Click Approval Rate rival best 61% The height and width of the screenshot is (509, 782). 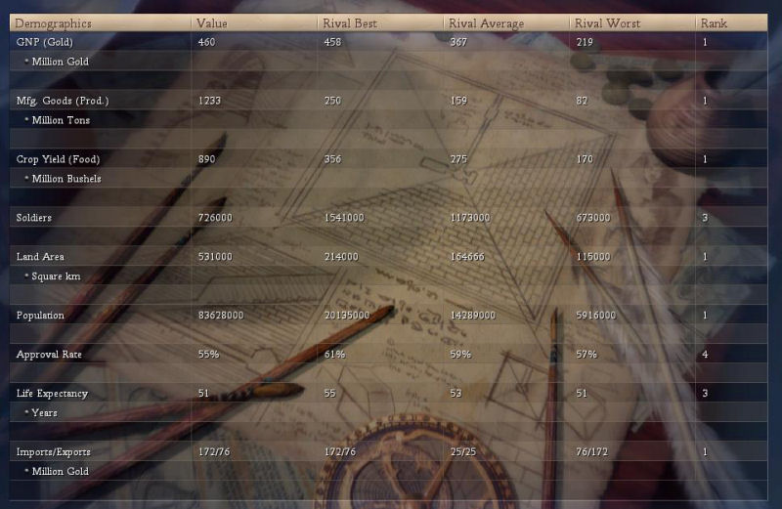tap(334, 355)
